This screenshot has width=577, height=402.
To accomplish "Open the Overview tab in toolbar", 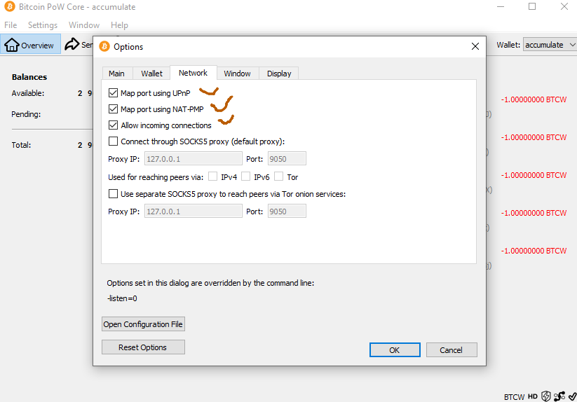I will pos(30,44).
